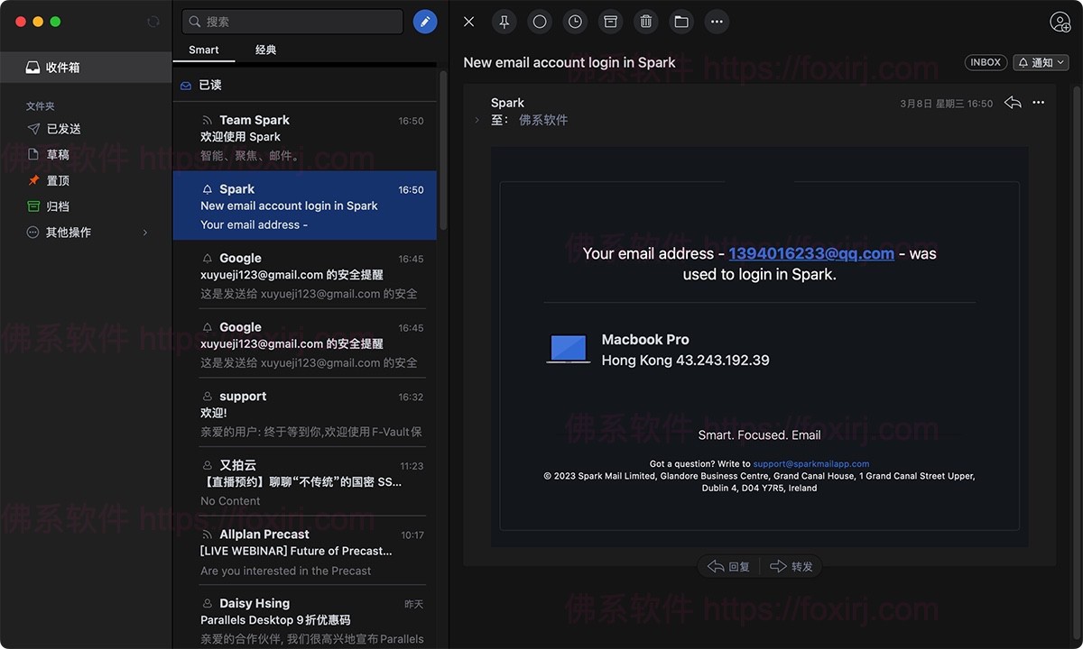
Task: Open the account profile avatar
Action: 1060,22
